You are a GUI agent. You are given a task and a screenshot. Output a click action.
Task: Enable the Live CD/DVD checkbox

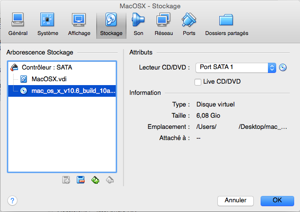(x=197, y=82)
